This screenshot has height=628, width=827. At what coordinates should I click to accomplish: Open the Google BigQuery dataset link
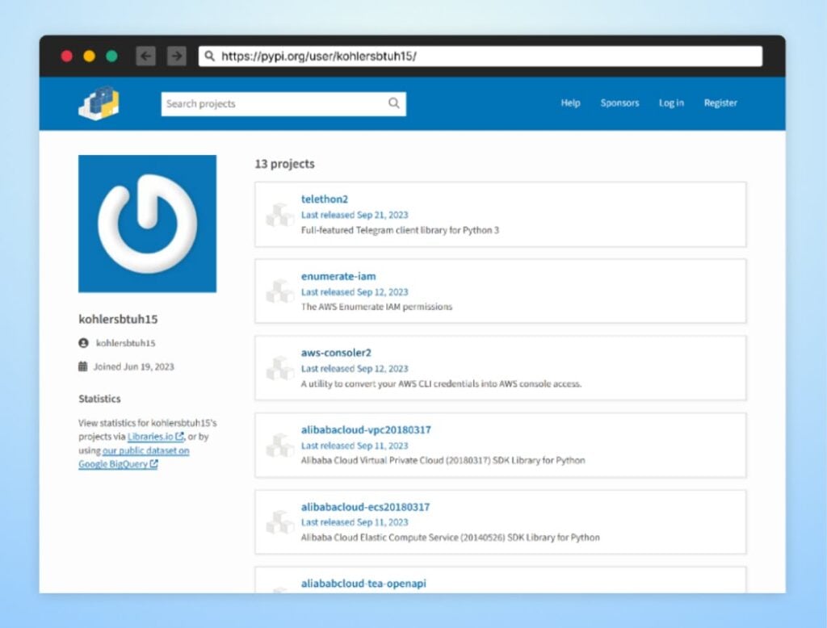coord(113,464)
